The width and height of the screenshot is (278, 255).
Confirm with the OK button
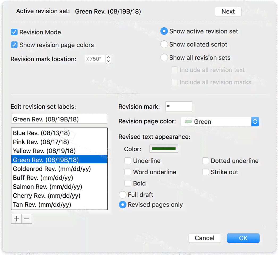point(243,238)
